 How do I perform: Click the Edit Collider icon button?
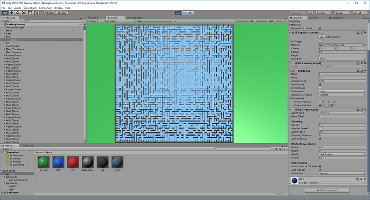tap(322, 37)
